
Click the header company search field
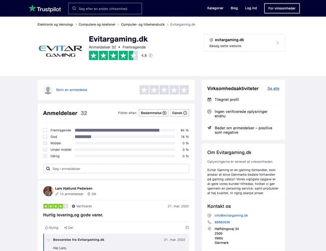point(105,9)
